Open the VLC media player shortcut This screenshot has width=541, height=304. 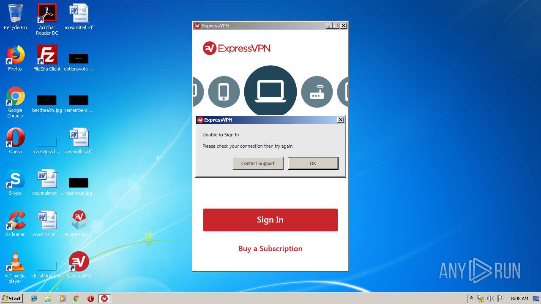tap(15, 268)
